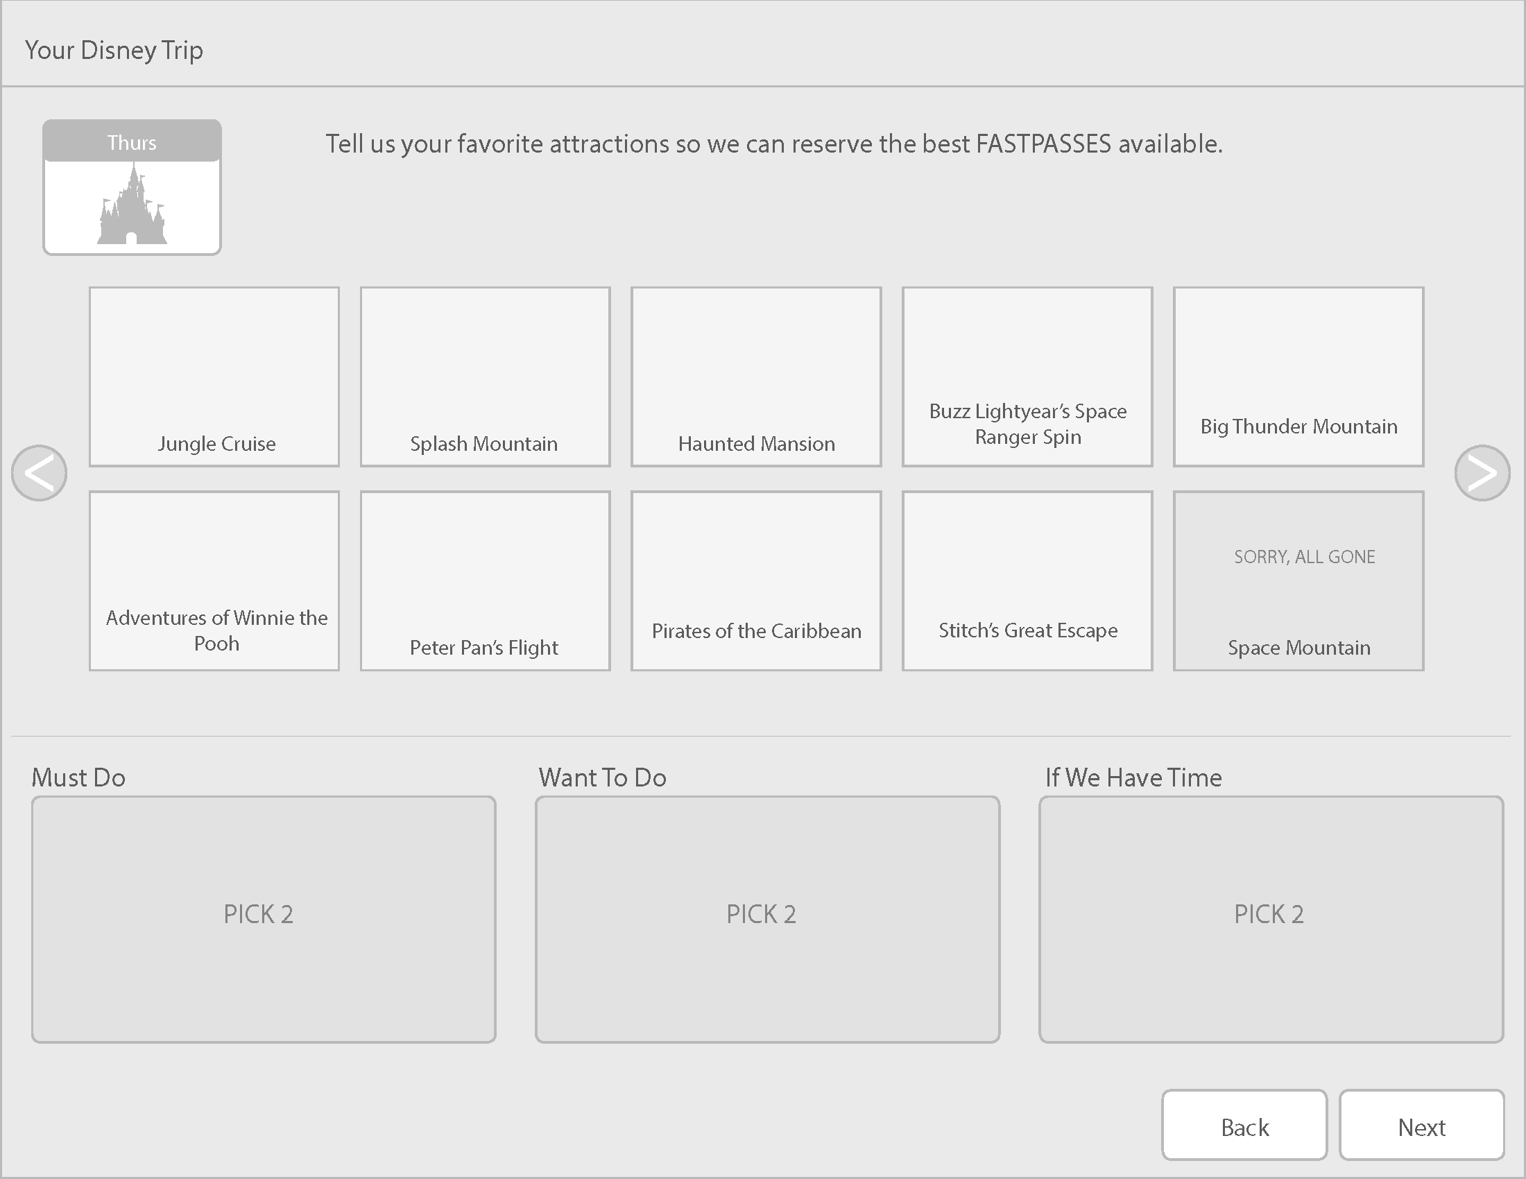Click the Your Disney Trip title
The image size is (1526, 1179).
[x=114, y=51]
